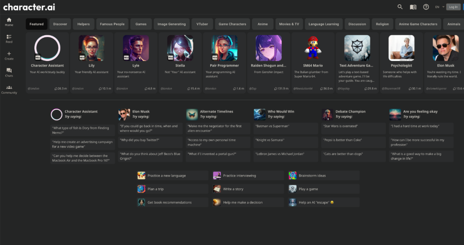The width and height of the screenshot is (464, 245).
Task: Switch to the Helpers tab
Action: click(83, 24)
